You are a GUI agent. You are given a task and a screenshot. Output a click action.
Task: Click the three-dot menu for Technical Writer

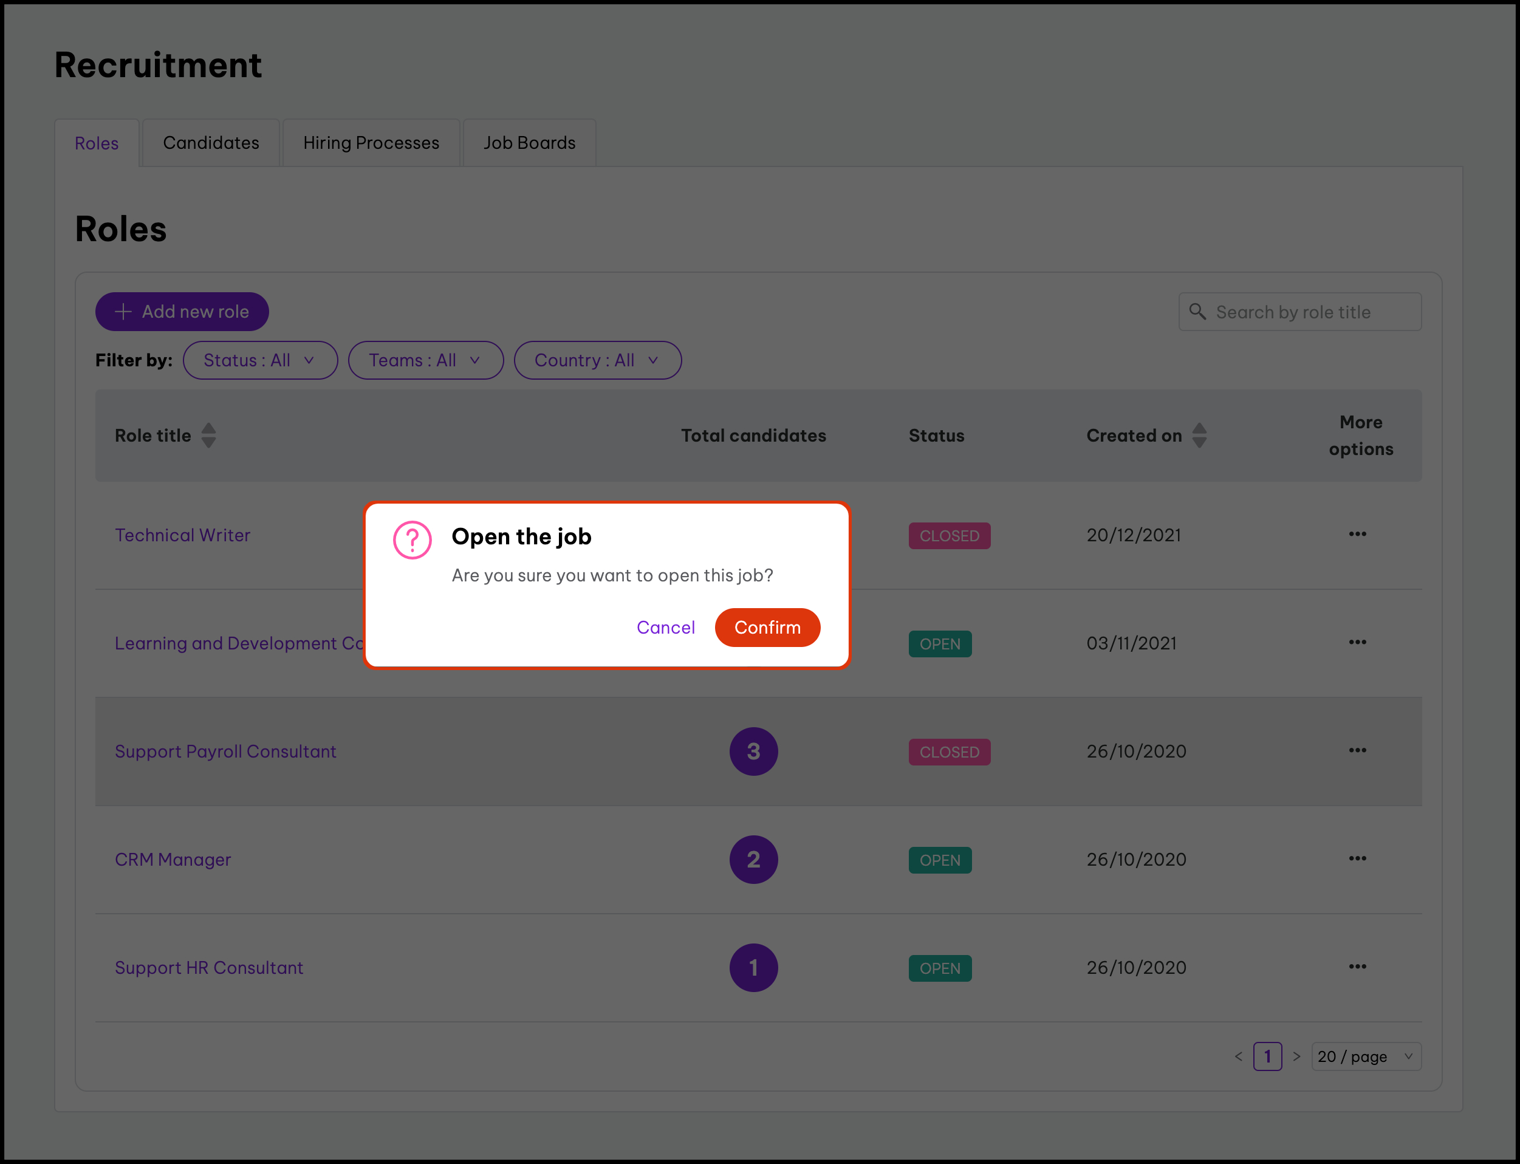[1357, 534]
